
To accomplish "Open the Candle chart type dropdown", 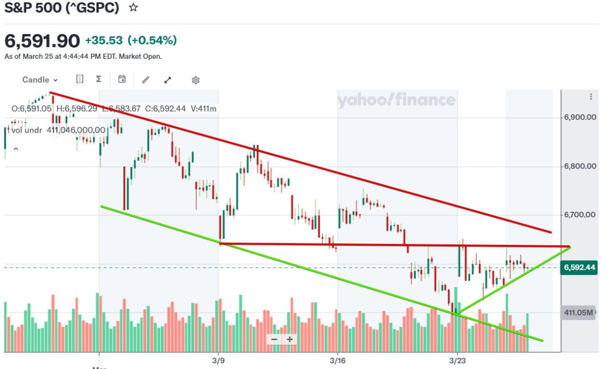I will [40, 80].
